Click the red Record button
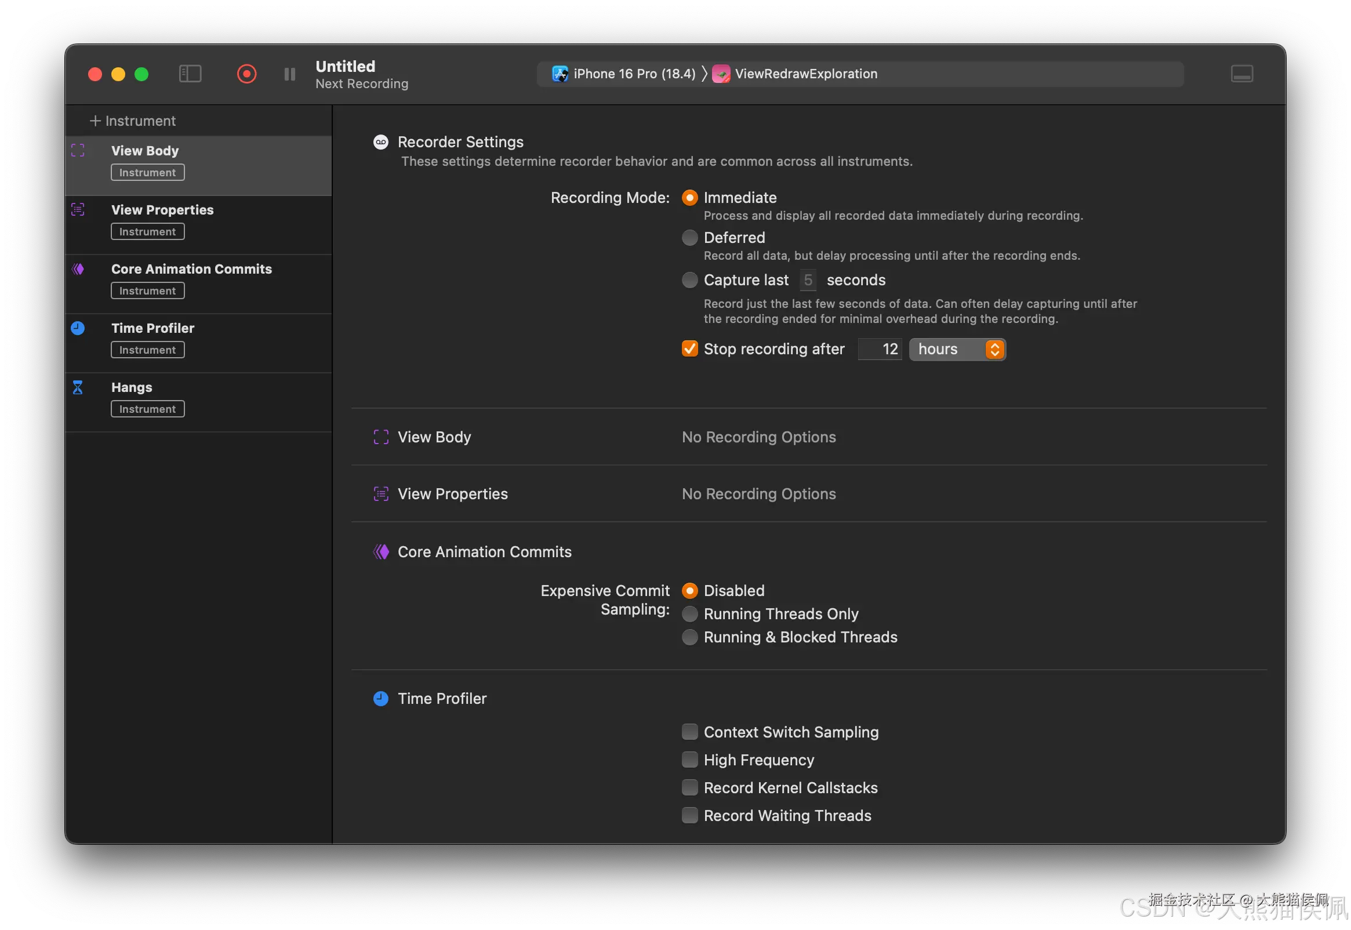 (x=246, y=74)
